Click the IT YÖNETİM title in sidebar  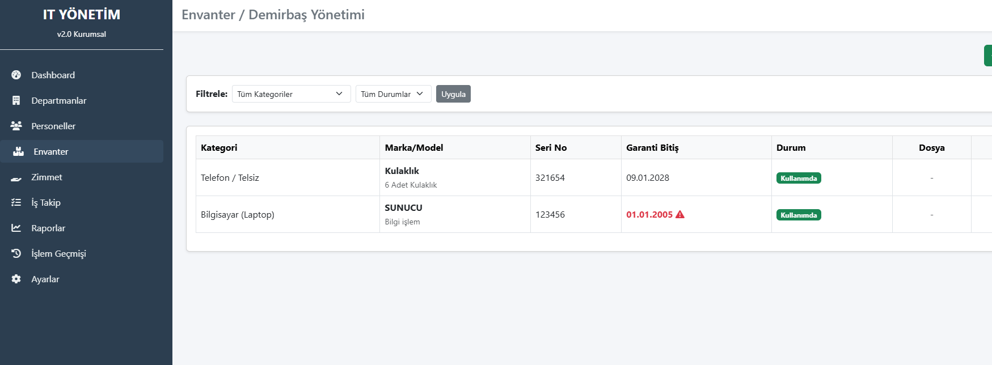pyautogui.click(x=82, y=15)
